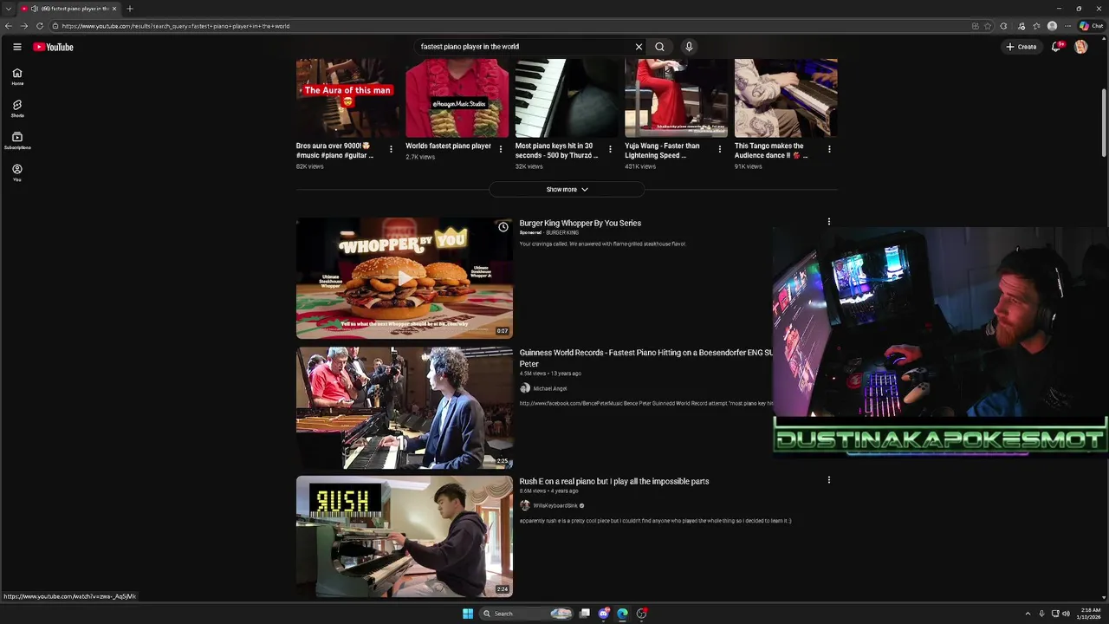Screen dimensions: 1109x624
Task: Open Guinness World Records Fastest Piano Hitting title
Action: 645,358
